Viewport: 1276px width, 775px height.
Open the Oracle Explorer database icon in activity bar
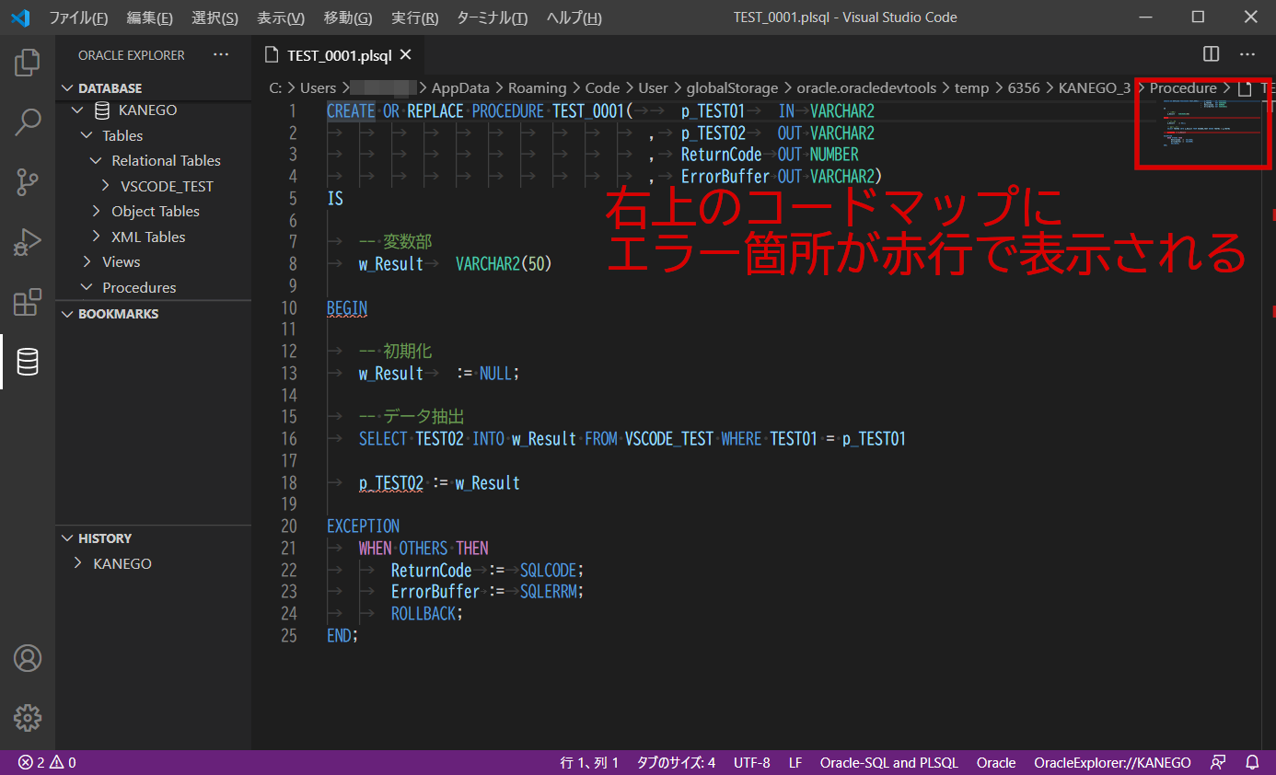[x=27, y=362]
